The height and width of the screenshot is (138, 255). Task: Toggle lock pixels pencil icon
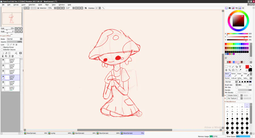(x=11, y=44)
